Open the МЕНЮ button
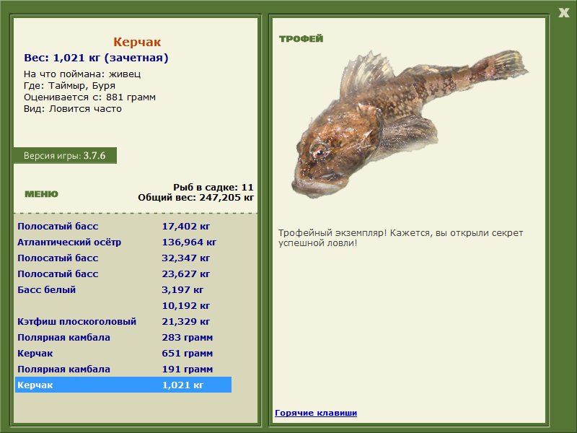This screenshot has width=577, height=433. tap(41, 194)
